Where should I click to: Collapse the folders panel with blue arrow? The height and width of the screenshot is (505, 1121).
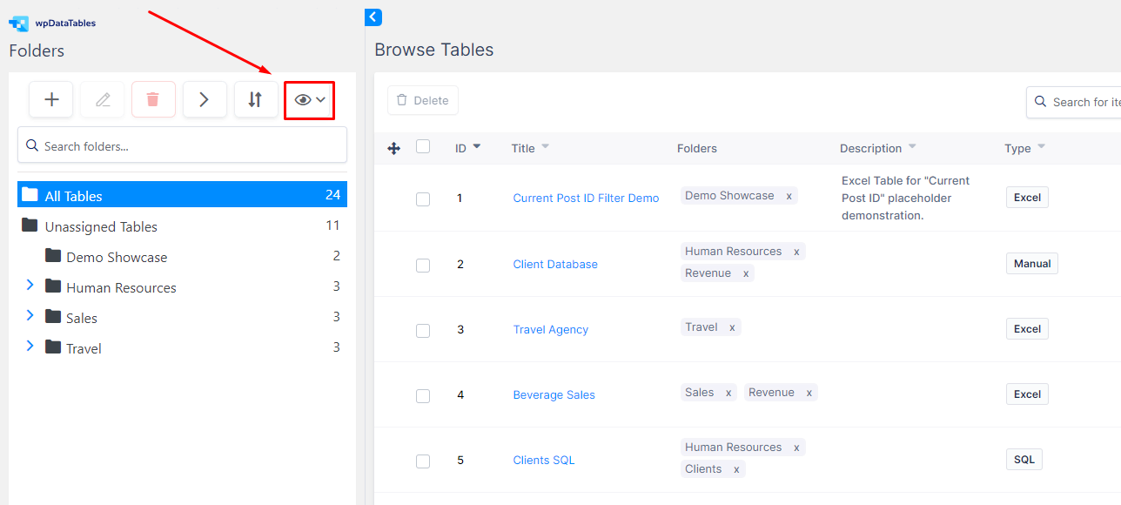(373, 17)
